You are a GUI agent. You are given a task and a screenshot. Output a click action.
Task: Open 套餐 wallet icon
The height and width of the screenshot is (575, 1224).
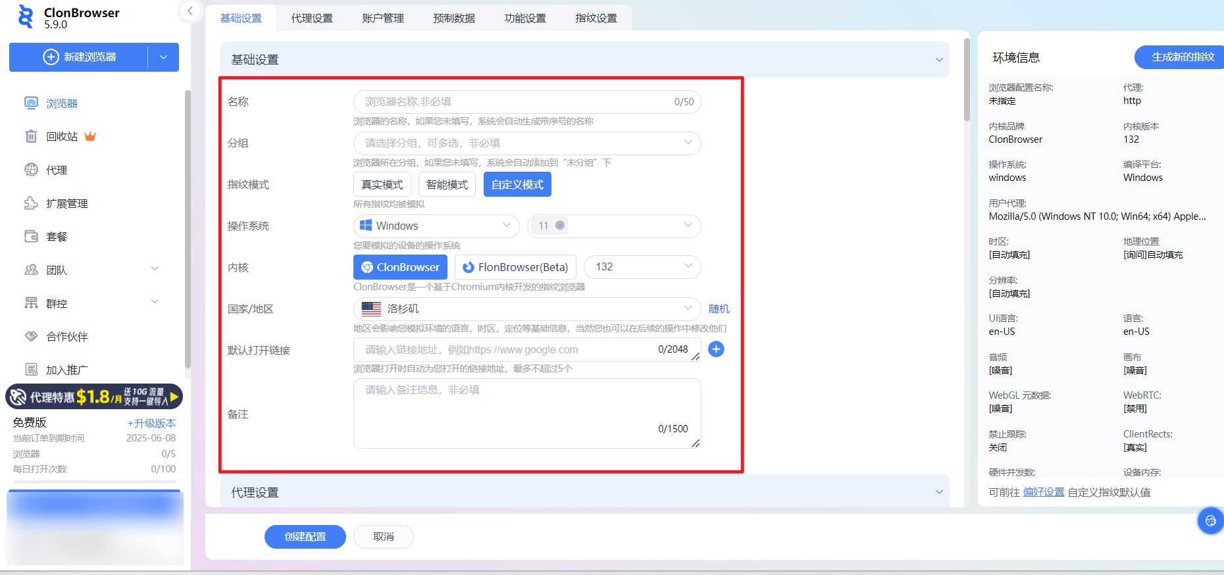[x=31, y=236]
